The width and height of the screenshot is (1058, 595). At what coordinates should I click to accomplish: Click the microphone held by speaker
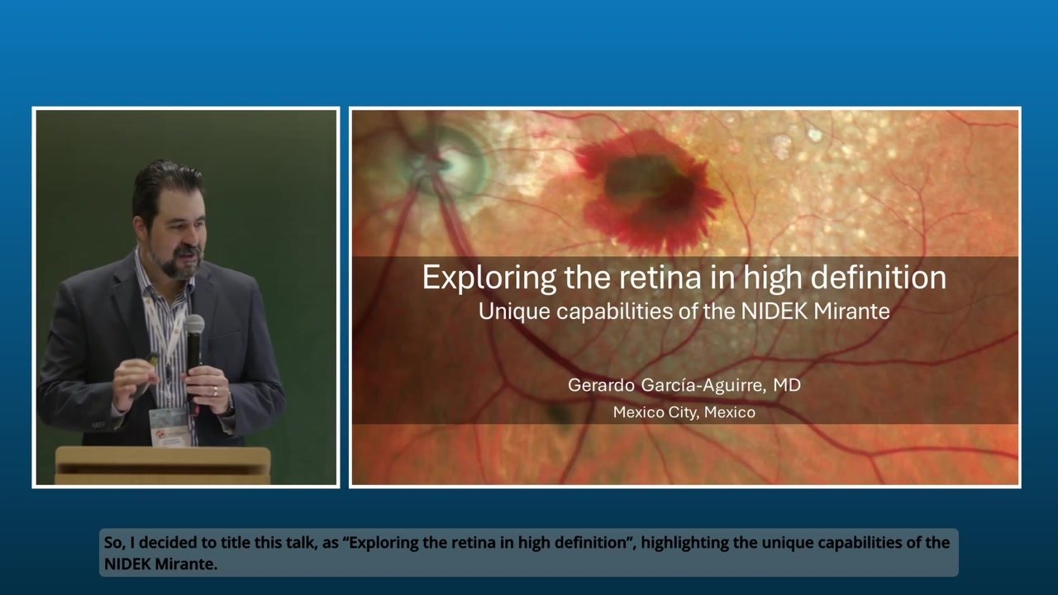(x=194, y=339)
